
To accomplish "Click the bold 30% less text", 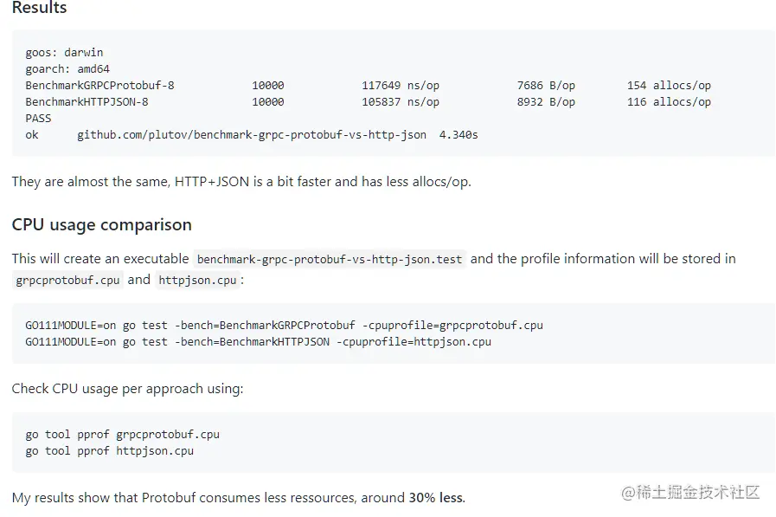I will click(x=436, y=498).
